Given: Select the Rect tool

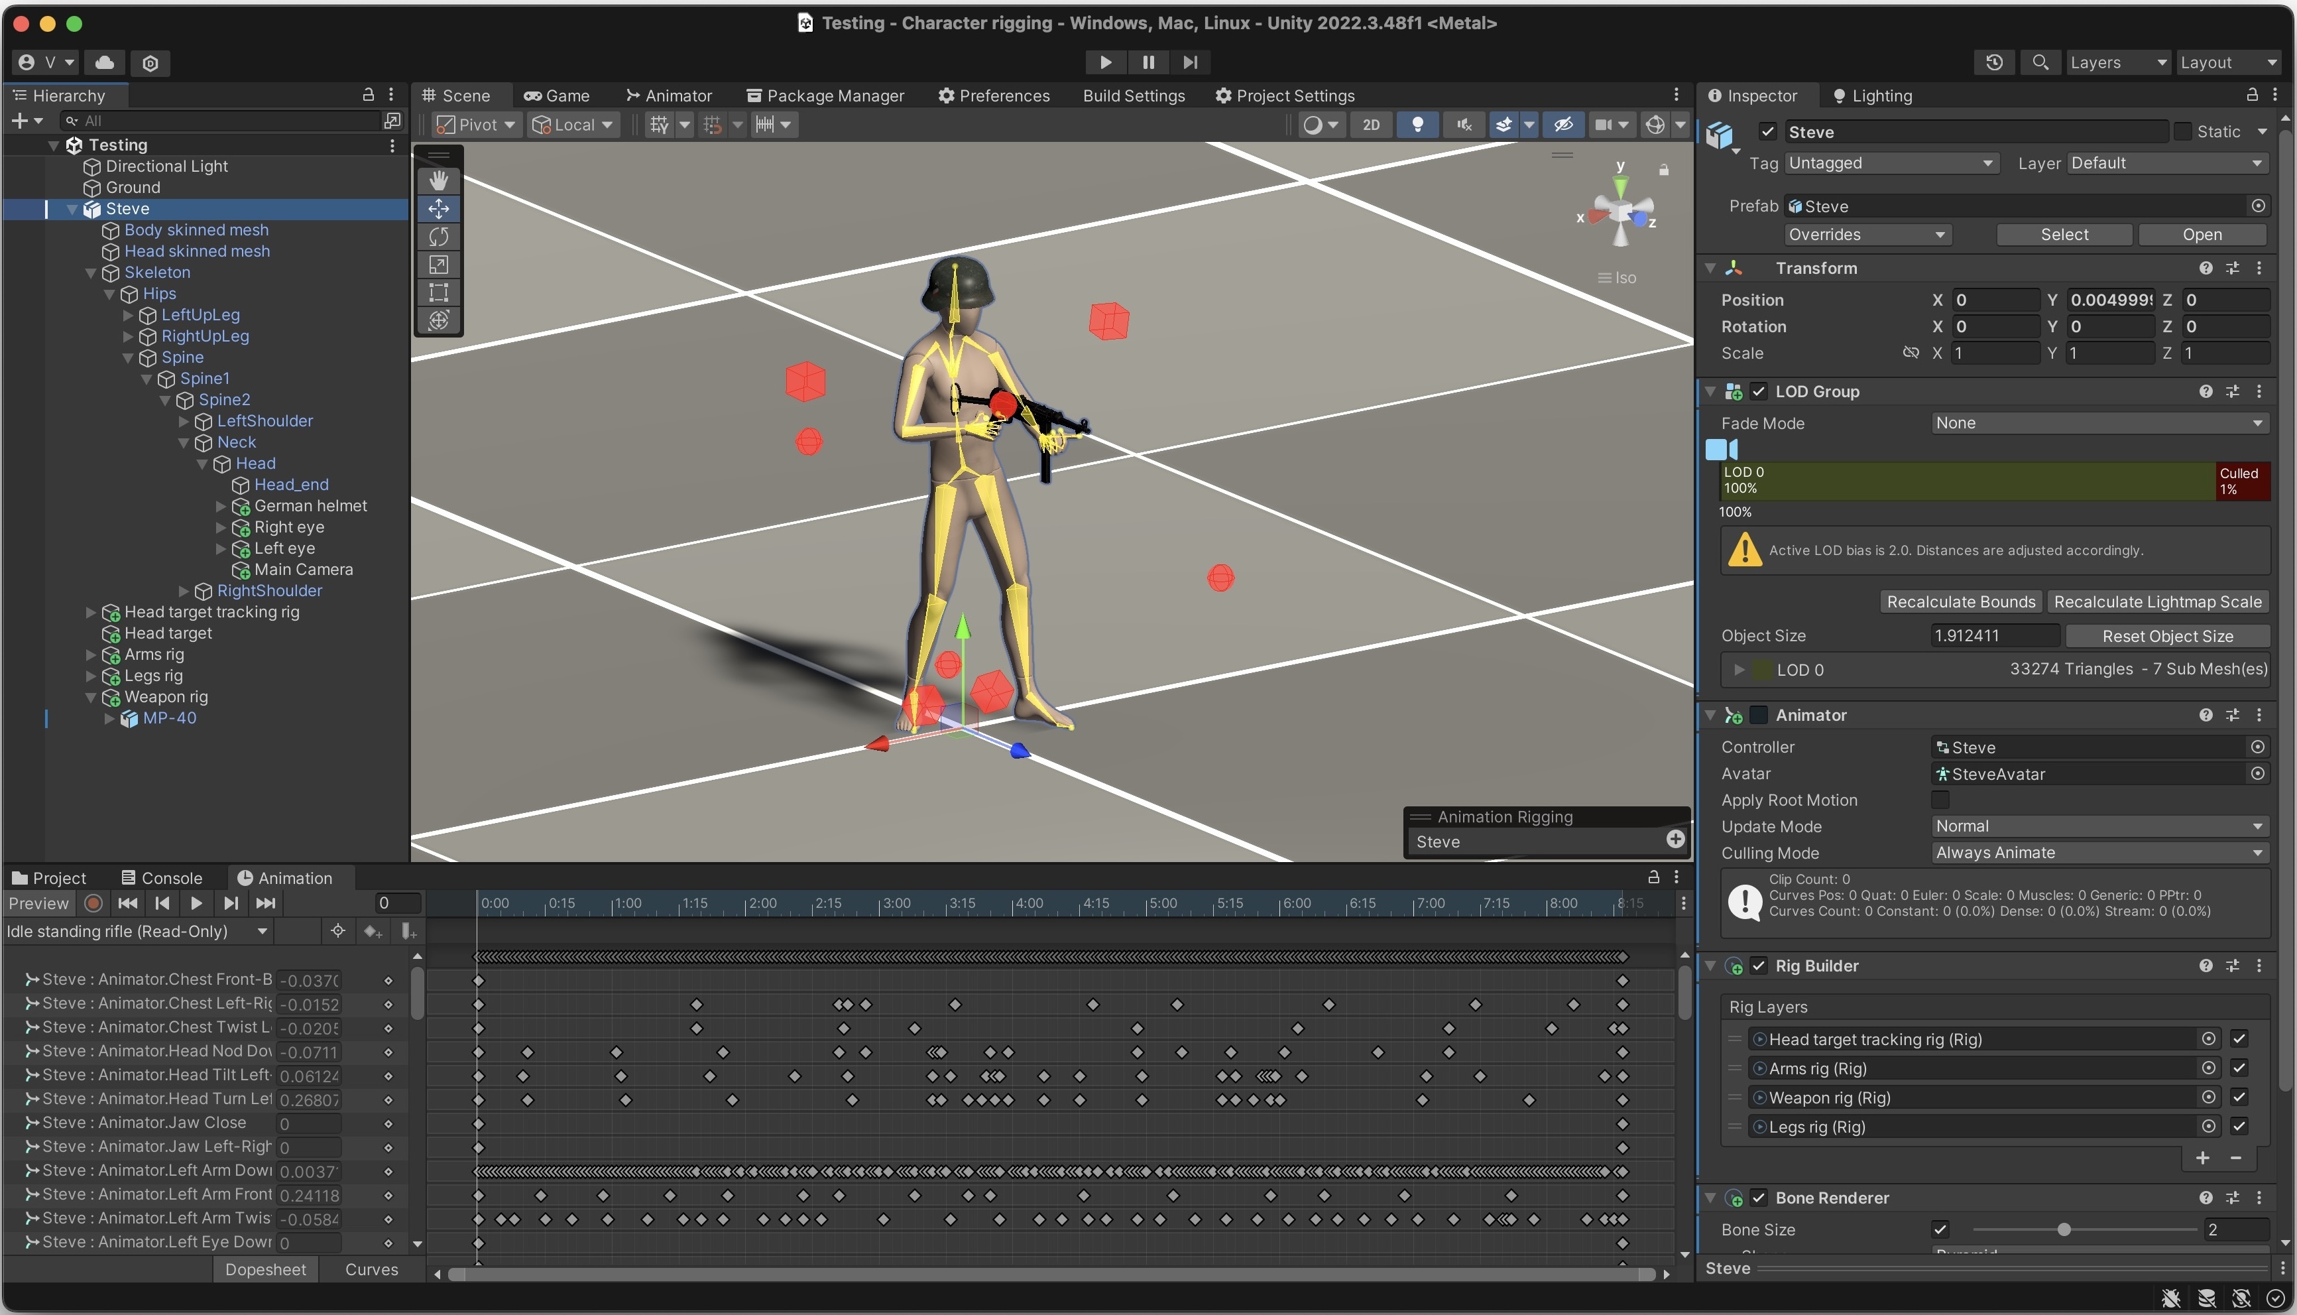Looking at the screenshot, I should [x=439, y=292].
